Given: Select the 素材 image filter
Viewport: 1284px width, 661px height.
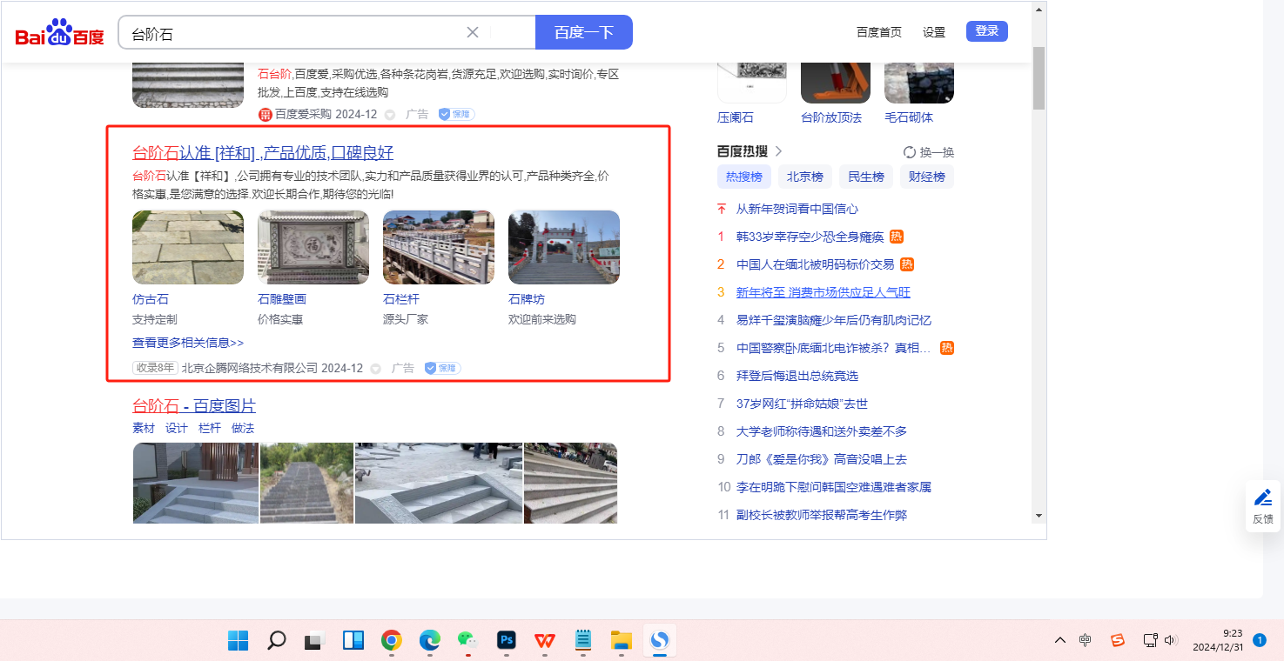Looking at the screenshot, I should [x=144, y=428].
